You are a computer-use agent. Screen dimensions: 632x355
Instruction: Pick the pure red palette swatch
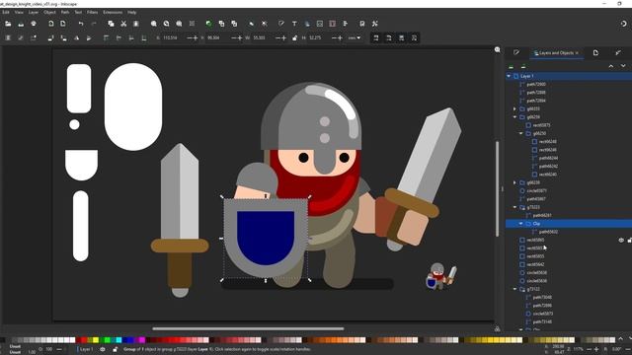coord(84,340)
